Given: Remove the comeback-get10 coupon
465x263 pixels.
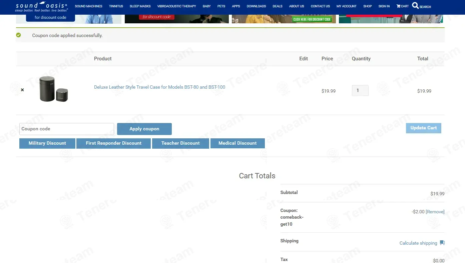Looking at the screenshot, I should click(435, 212).
